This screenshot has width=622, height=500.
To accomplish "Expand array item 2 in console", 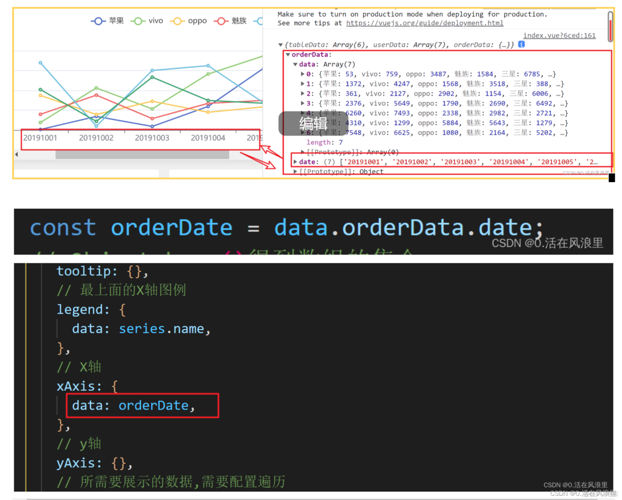I will [x=303, y=93].
